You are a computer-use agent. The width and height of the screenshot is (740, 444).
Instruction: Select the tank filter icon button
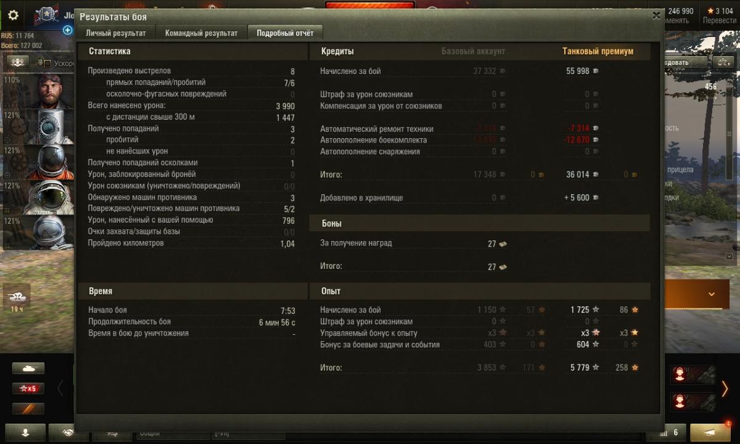(28, 368)
